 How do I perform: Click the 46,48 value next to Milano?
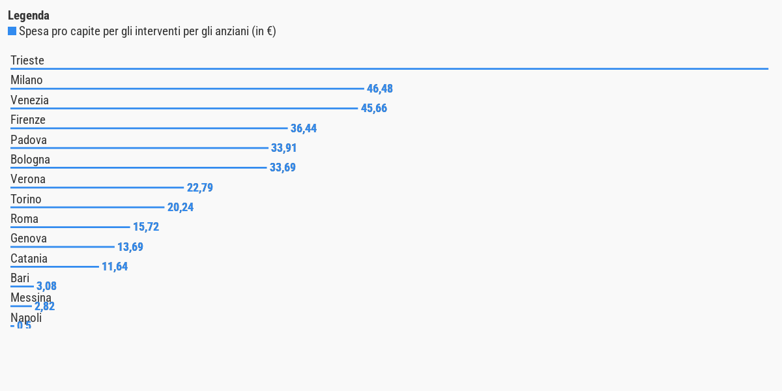click(x=380, y=89)
